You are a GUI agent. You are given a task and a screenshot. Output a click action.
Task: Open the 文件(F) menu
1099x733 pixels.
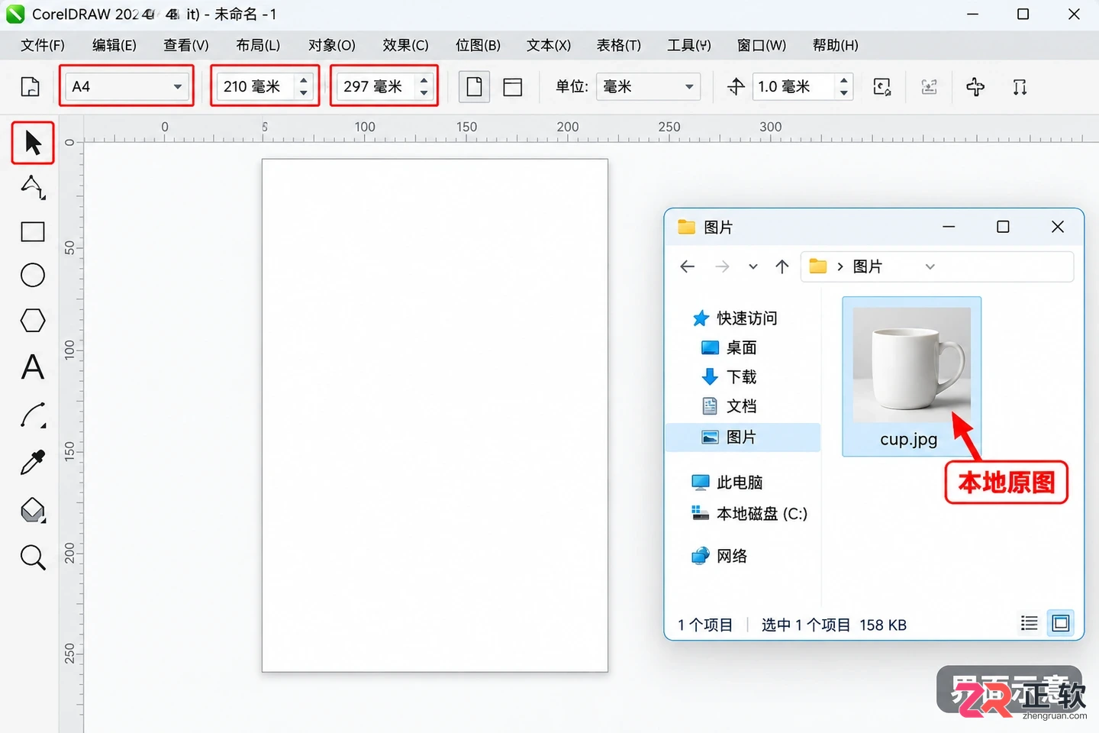tap(43, 45)
